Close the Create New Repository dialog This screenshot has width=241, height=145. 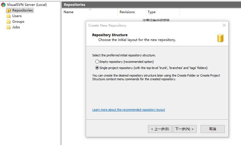tap(224, 25)
